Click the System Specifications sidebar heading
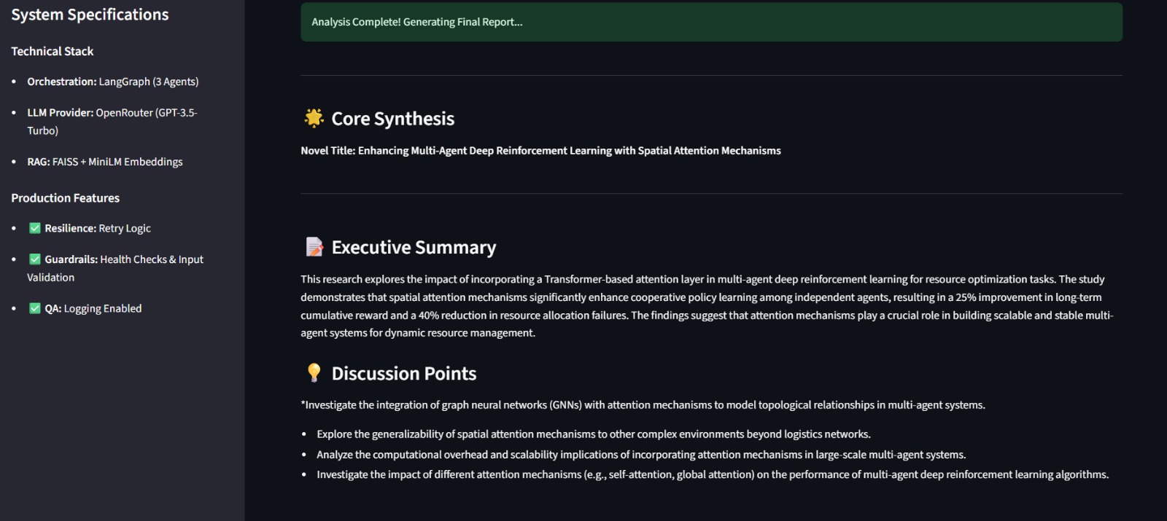 [x=90, y=15]
